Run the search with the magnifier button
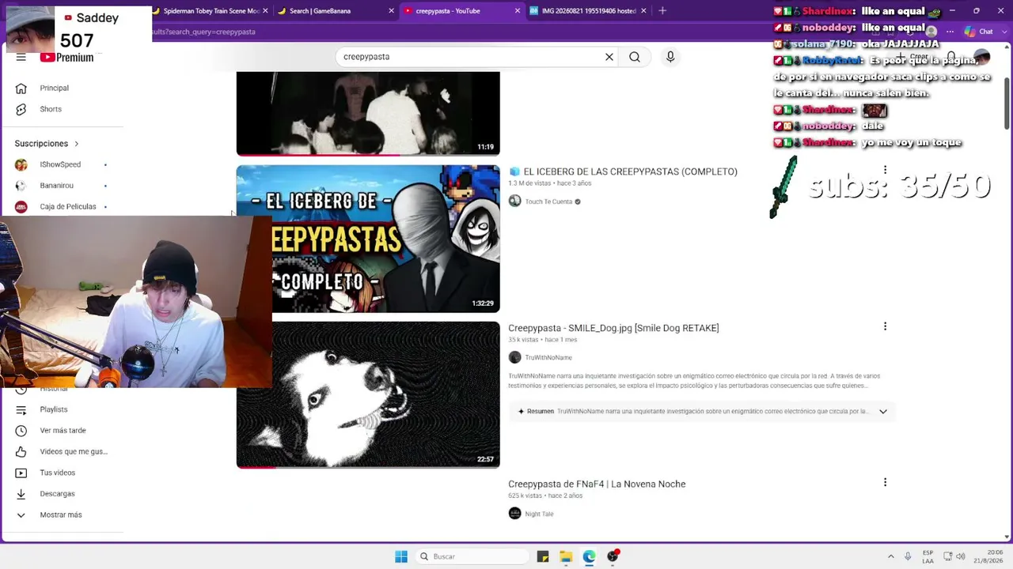1013x569 pixels. 635,57
